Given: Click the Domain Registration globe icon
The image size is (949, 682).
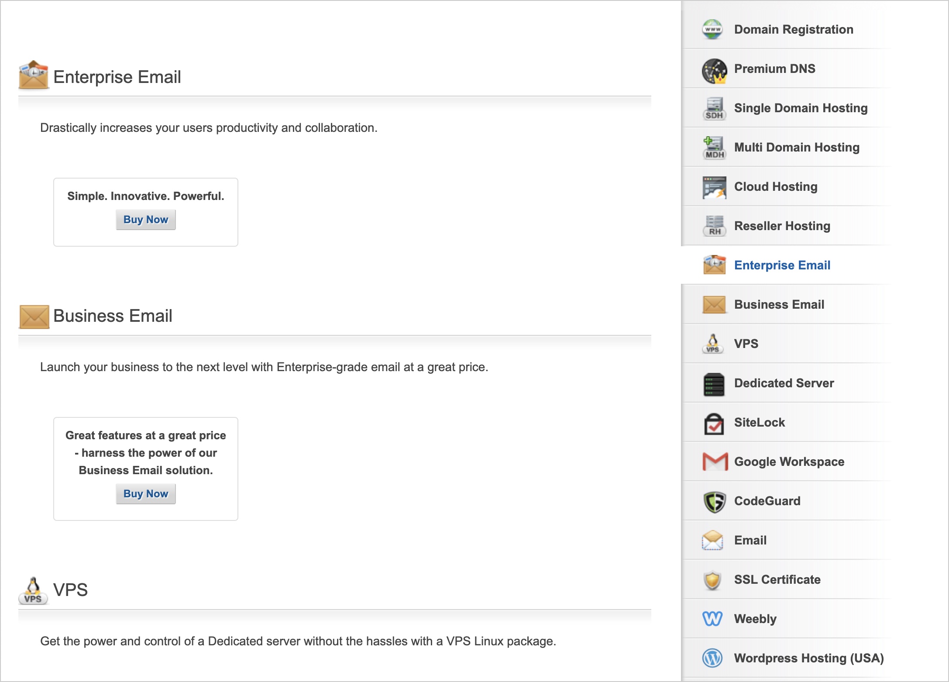Looking at the screenshot, I should point(712,29).
